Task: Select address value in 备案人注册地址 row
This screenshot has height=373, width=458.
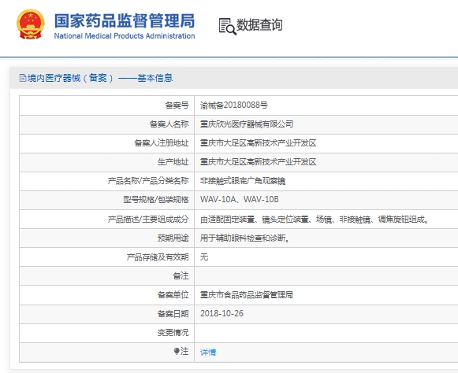Action: coord(259,143)
